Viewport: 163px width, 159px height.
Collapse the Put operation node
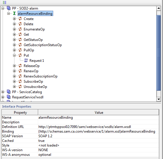[x=14, y=55]
